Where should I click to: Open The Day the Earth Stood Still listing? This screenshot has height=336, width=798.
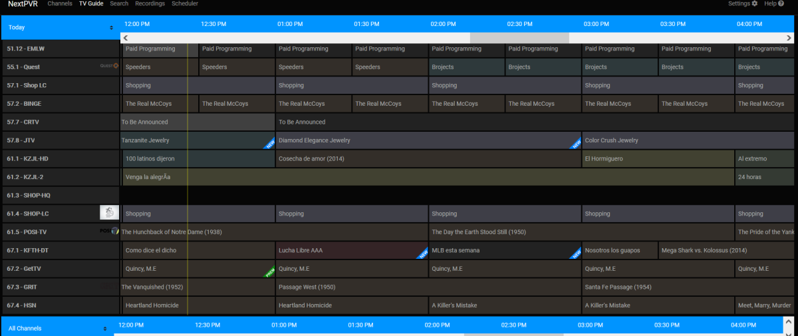(581, 232)
